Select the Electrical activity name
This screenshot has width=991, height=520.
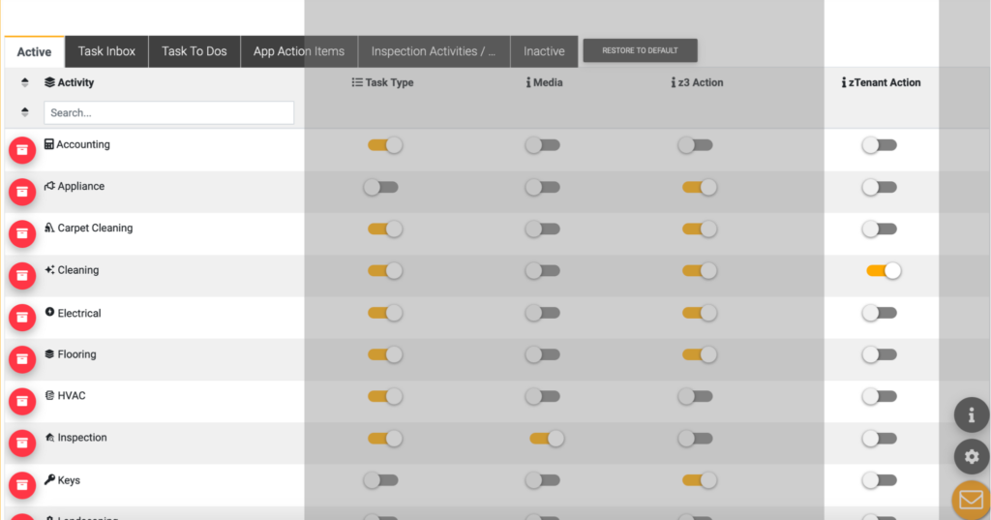pos(79,313)
